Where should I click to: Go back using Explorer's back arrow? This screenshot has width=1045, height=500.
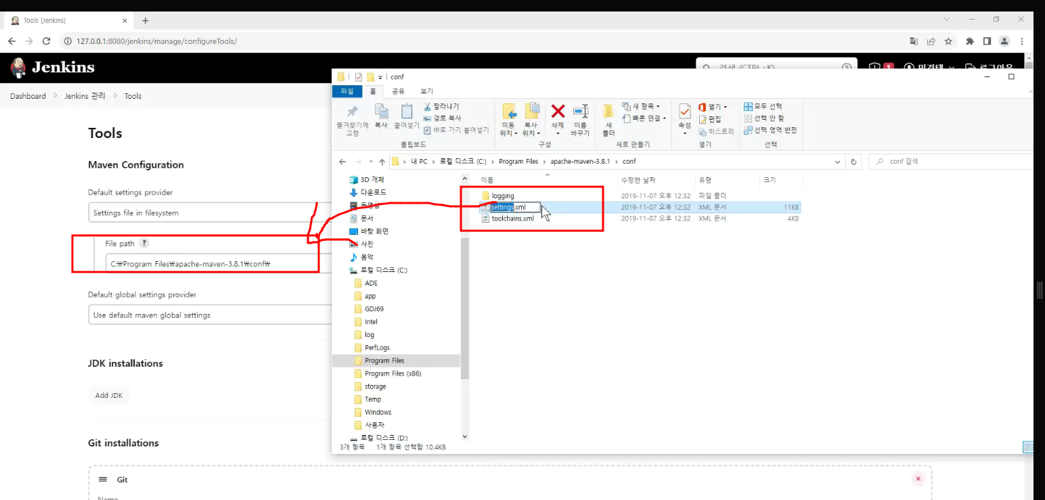[342, 162]
